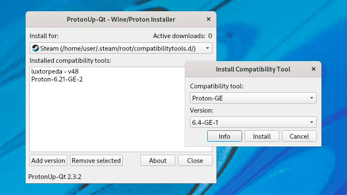Open the Steam install location dropdown

click(x=121, y=48)
